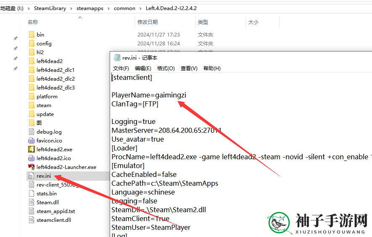Click the PlayerName=gaimingzi line in Notepad
Screen dimensions: 372x237
coord(149,95)
